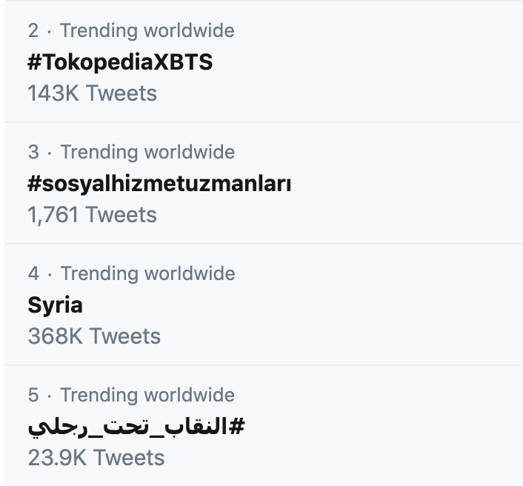Click blank space right of #TokopediaXBTS
523x486 pixels.
coord(370,62)
